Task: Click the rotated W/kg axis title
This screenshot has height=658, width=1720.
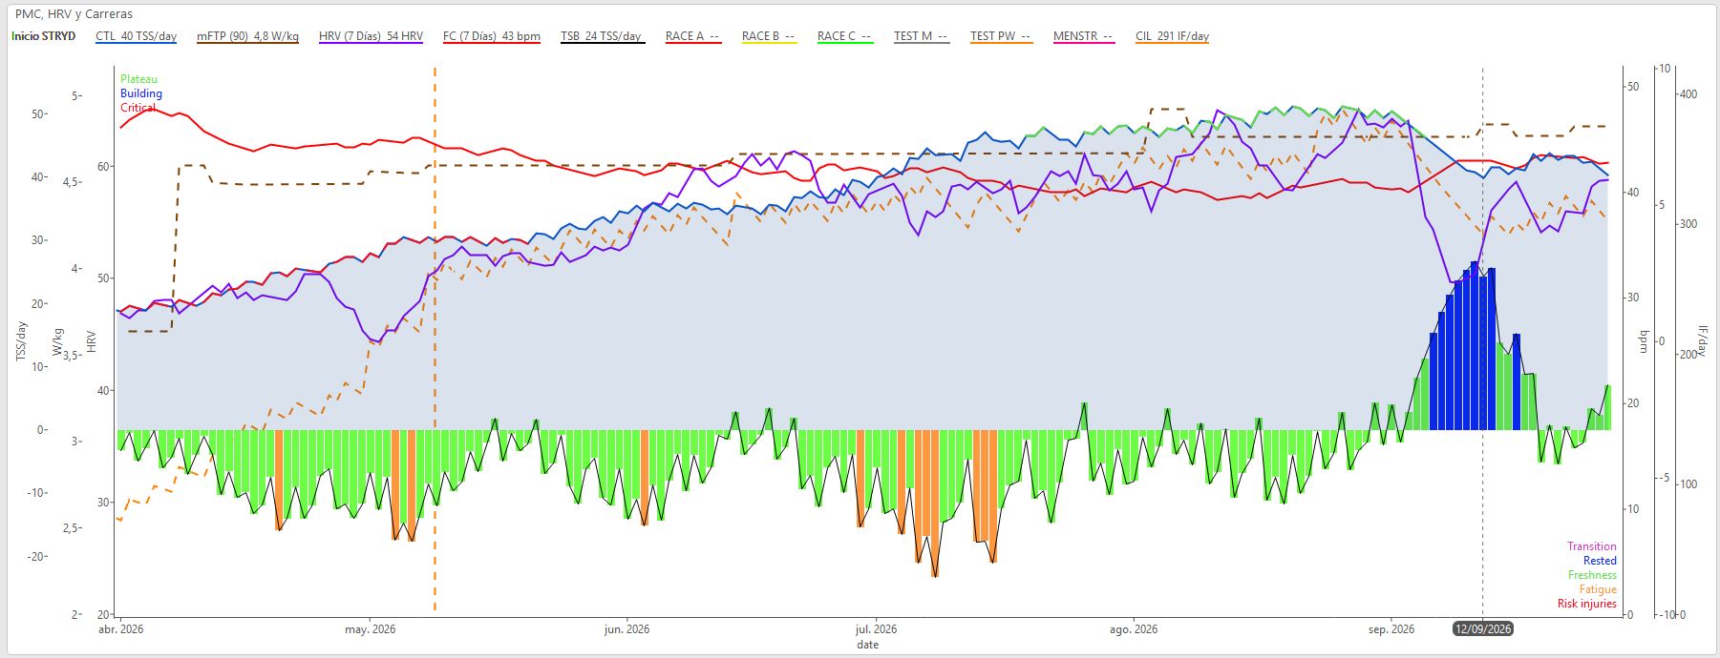Action: click(x=58, y=342)
